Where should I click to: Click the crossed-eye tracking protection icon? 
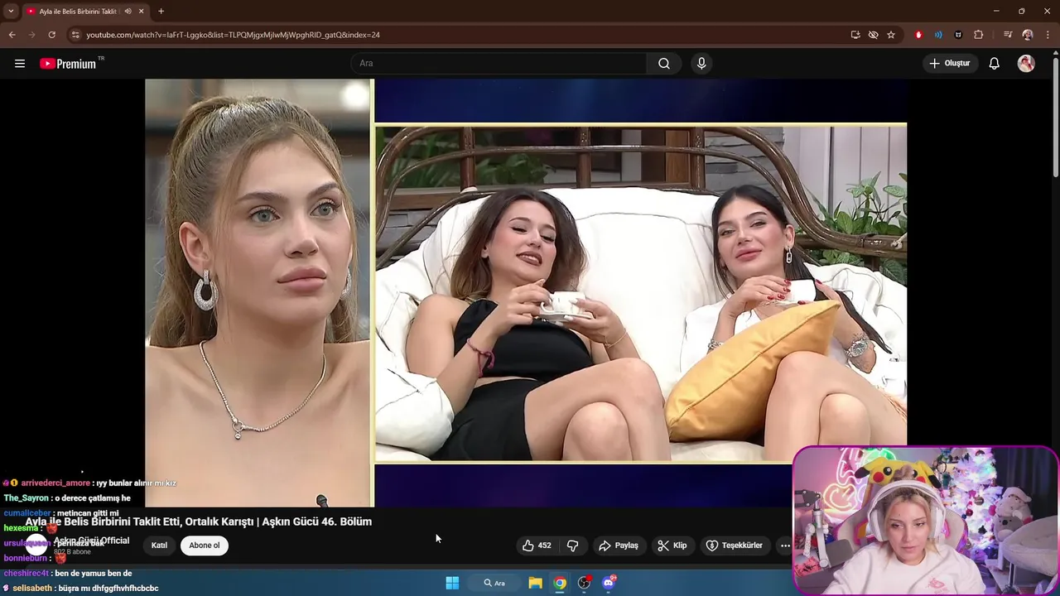[x=873, y=35]
